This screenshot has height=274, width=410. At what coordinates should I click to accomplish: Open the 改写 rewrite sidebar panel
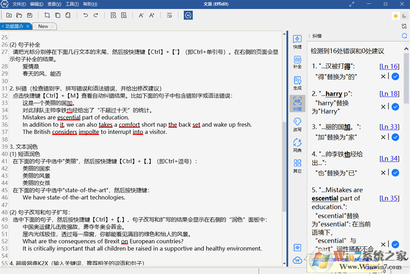[x=297, y=124]
